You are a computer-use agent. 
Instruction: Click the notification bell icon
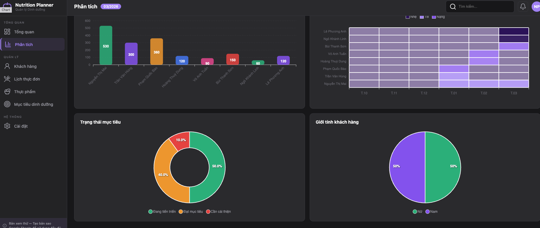(523, 6)
